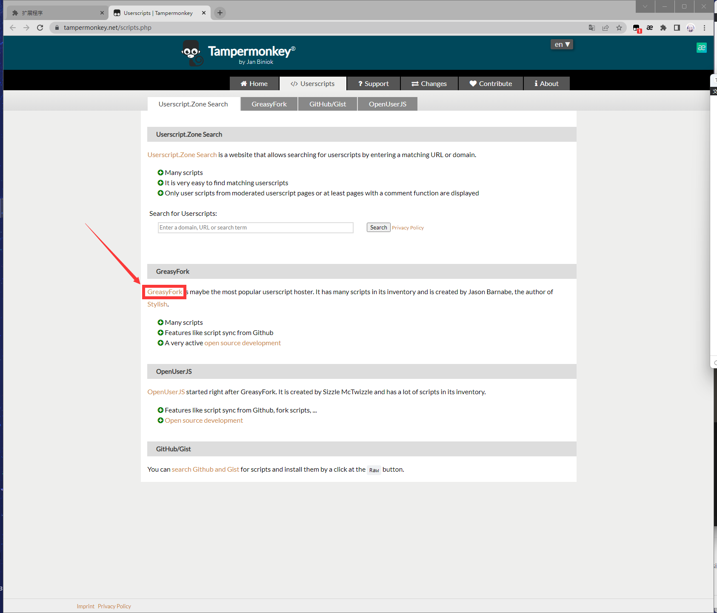
Task: Open the About menu
Action: (547, 83)
